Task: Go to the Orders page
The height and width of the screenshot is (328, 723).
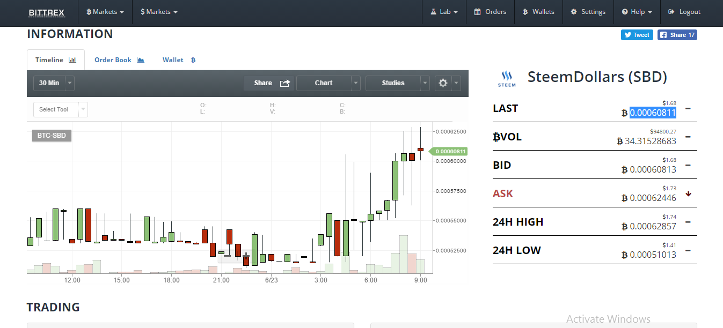Action: point(490,12)
